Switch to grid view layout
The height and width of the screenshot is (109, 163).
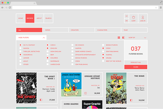point(119,38)
